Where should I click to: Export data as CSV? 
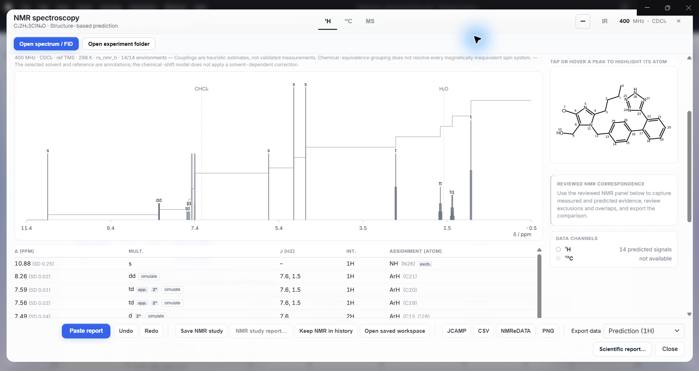pyautogui.click(x=483, y=331)
